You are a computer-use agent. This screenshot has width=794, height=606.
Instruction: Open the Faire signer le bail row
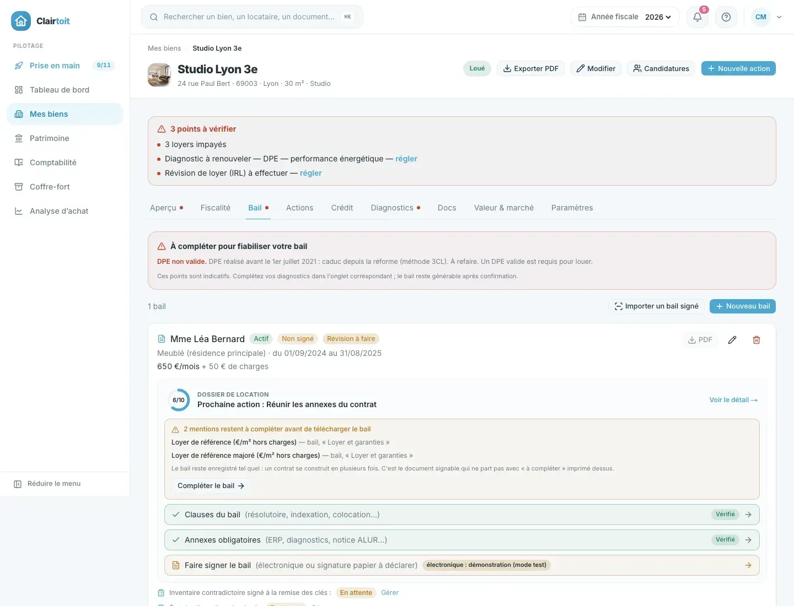pos(462,565)
